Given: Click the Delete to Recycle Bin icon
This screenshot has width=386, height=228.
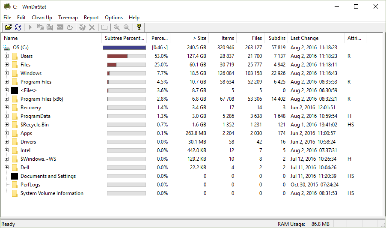Looking at the screenshot, I should pos(82,27).
